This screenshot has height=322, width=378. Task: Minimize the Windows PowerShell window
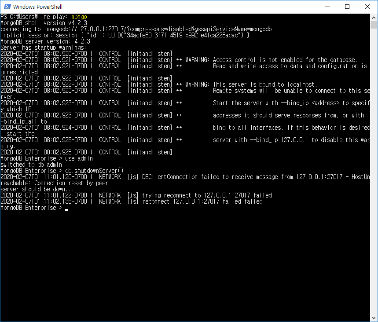327,7
